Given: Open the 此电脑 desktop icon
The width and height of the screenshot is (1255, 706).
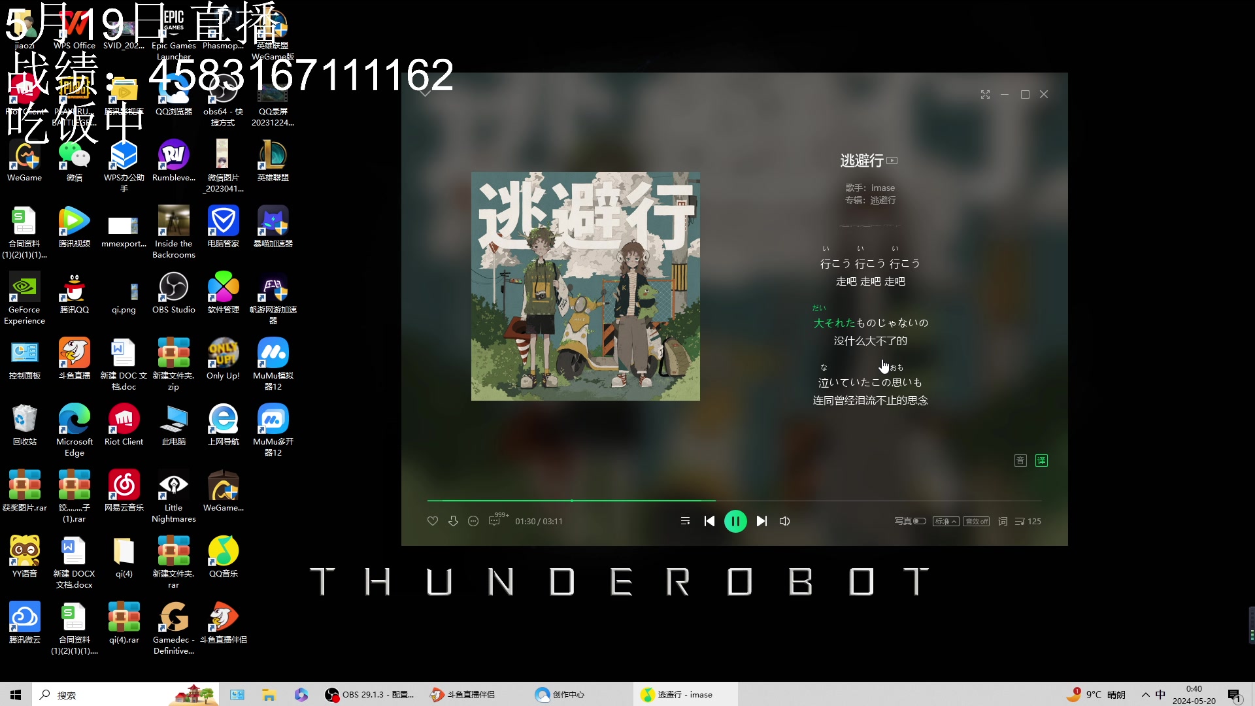Looking at the screenshot, I should 174,425.
